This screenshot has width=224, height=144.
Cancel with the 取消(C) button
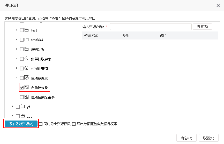tap(208, 138)
